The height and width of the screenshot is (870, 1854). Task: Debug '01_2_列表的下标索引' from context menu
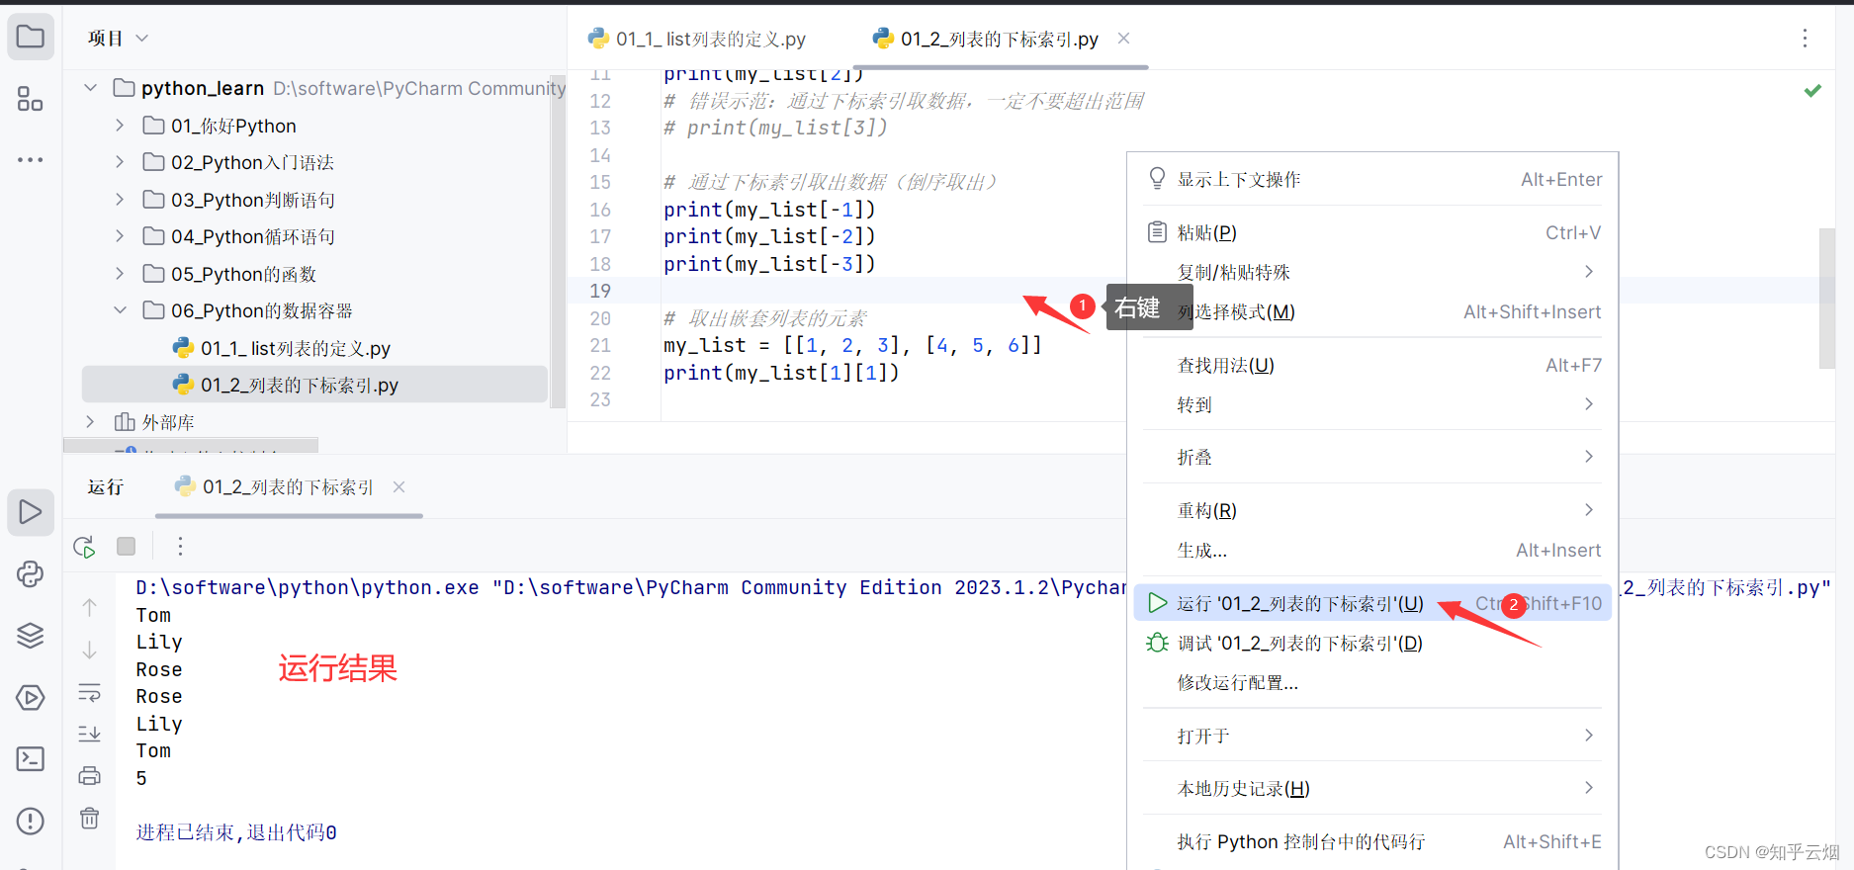click(x=1372, y=643)
